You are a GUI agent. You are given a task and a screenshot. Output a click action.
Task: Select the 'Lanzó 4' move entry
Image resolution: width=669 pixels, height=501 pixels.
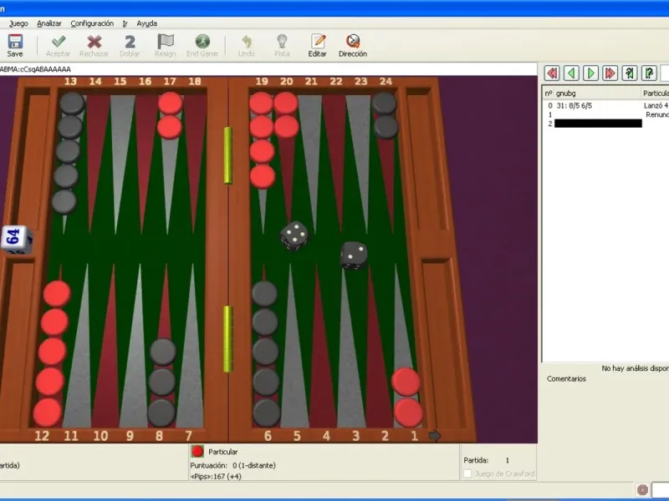(x=656, y=106)
